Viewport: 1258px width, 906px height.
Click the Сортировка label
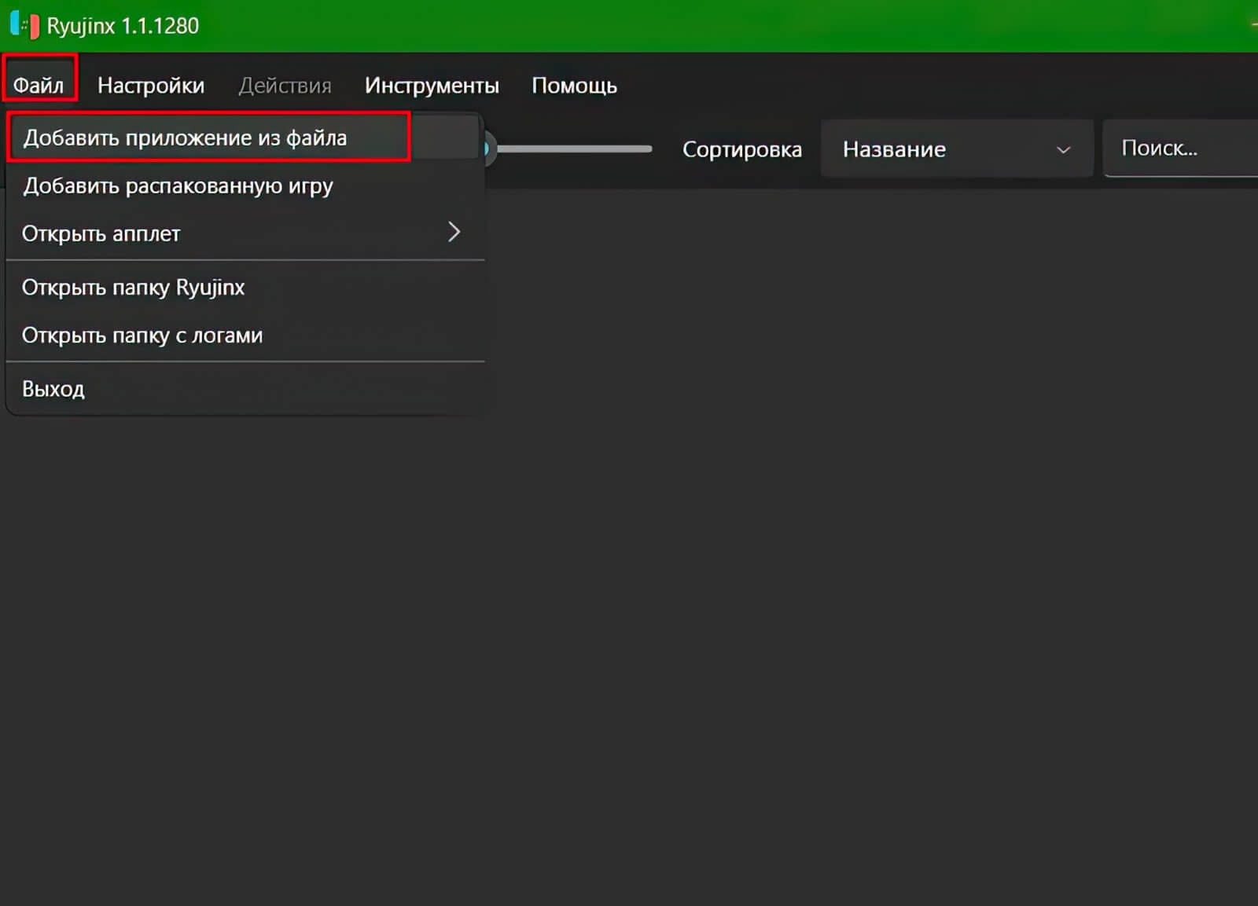click(741, 149)
